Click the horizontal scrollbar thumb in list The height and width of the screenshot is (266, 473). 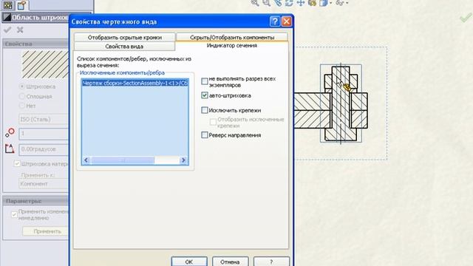(123, 160)
